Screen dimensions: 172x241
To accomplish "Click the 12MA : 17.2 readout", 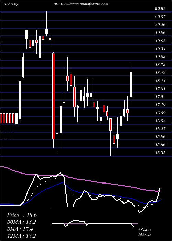I will 22,236.
